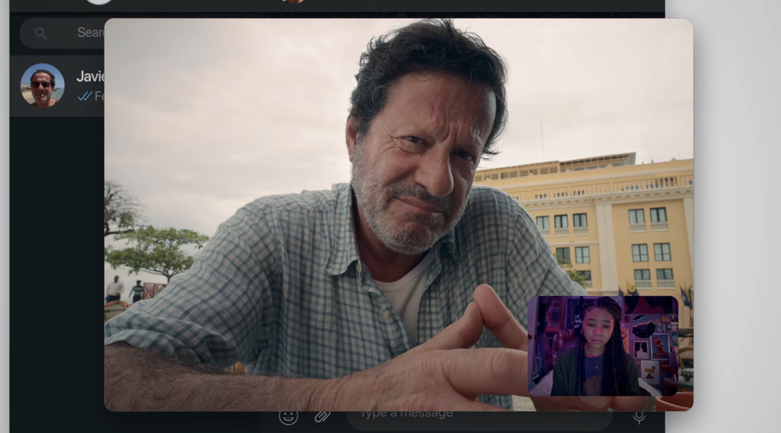Viewport: 781px width, 433px height.
Task: Open the chat thread with Javier
Action: pos(55,85)
